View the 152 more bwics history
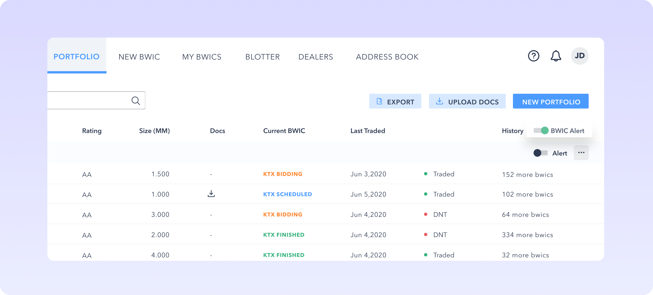The width and height of the screenshot is (653, 295). pyautogui.click(x=527, y=174)
